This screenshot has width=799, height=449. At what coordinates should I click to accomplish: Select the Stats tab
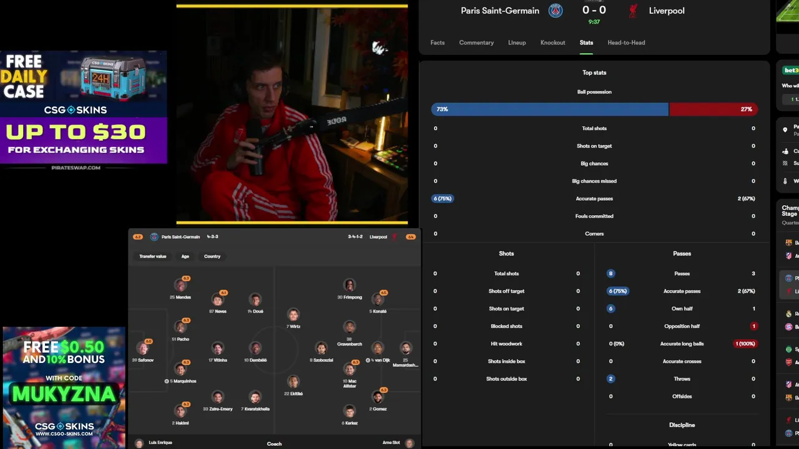[586, 42]
